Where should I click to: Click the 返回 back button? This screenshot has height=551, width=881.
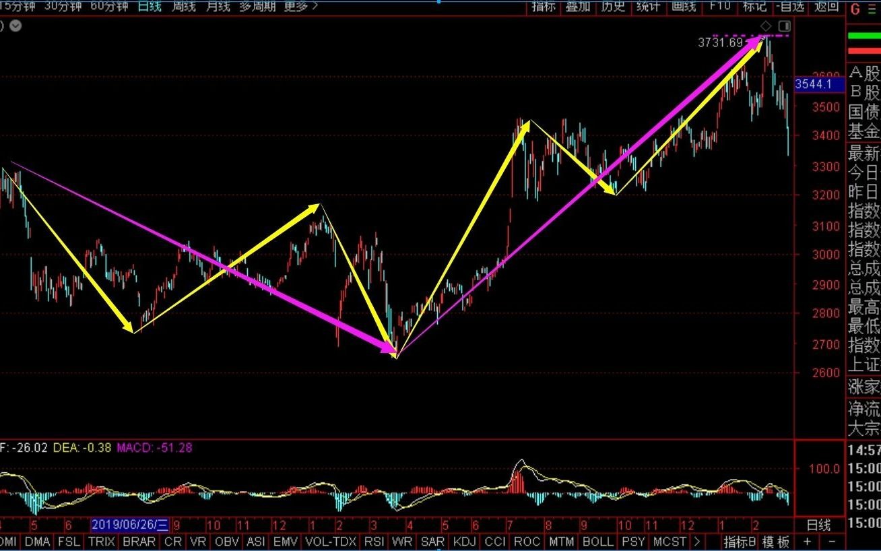pos(826,6)
